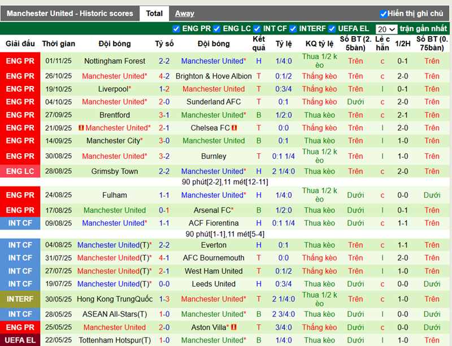Click Everton team name
The image size is (452, 346).
(214, 245)
